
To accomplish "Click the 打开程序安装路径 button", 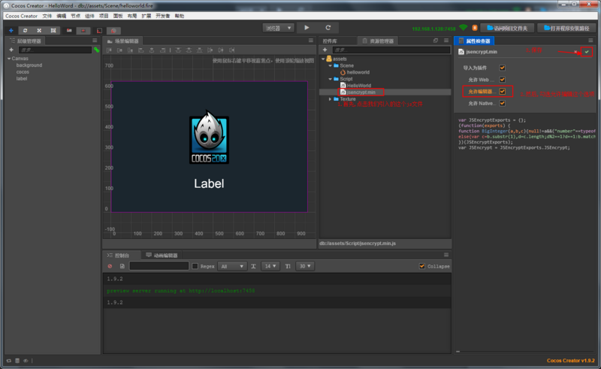I will (x=566, y=28).
